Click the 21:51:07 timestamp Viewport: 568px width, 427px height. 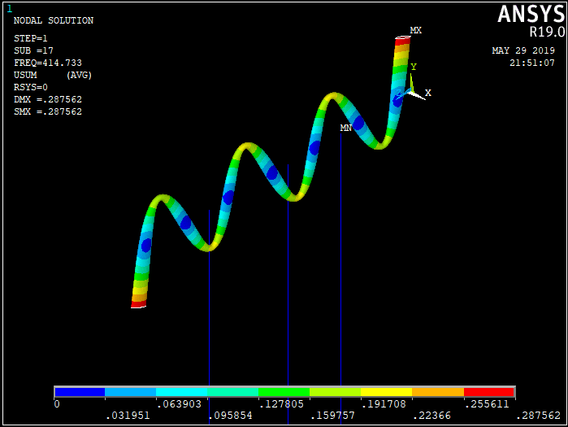click(532, 63)
